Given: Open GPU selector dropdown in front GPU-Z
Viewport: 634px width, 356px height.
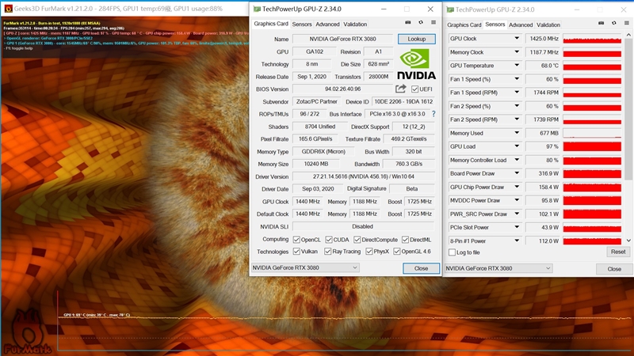Looking at the screenshot, I should tap(305, 267).
